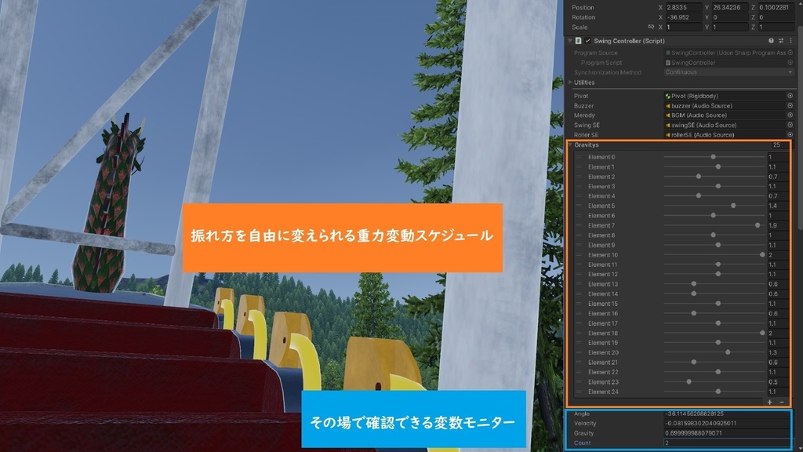The height and width of the screenshot is (452, 803).
Task: Click the Scale Y value field
Action: click(729, 27)
